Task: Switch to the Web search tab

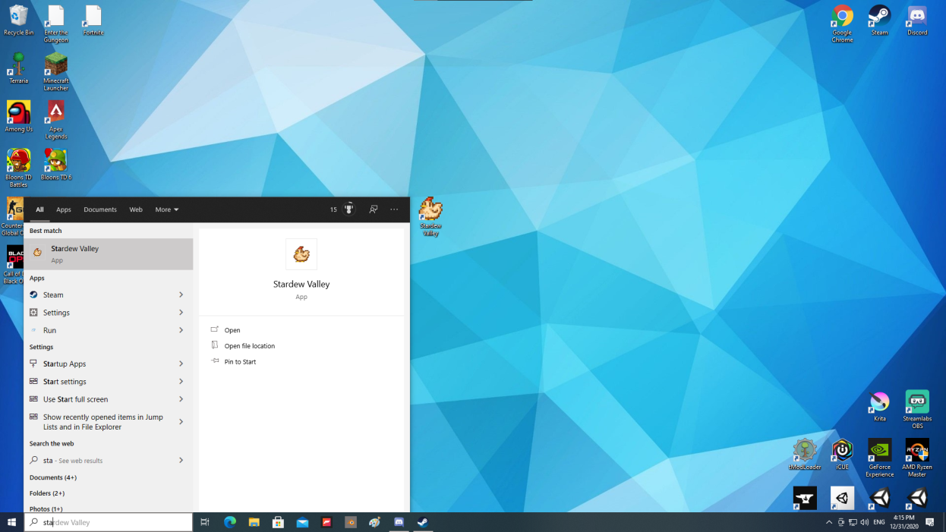Action: (136, 209)
